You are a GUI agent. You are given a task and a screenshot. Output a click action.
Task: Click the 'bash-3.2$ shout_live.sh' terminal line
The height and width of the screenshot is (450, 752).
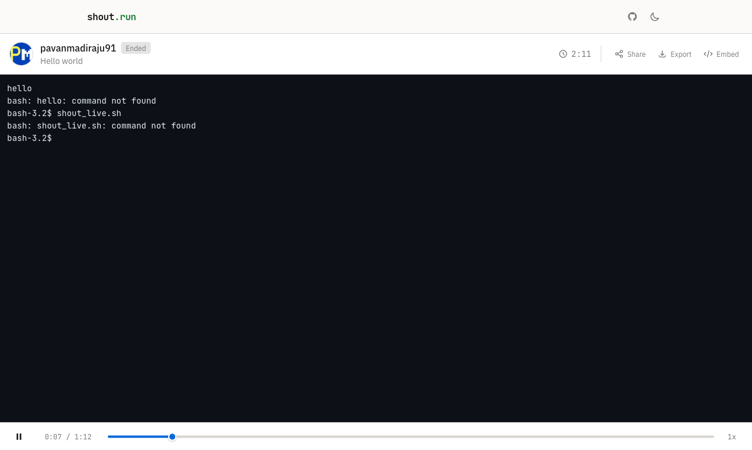click(x=64, y=113)
